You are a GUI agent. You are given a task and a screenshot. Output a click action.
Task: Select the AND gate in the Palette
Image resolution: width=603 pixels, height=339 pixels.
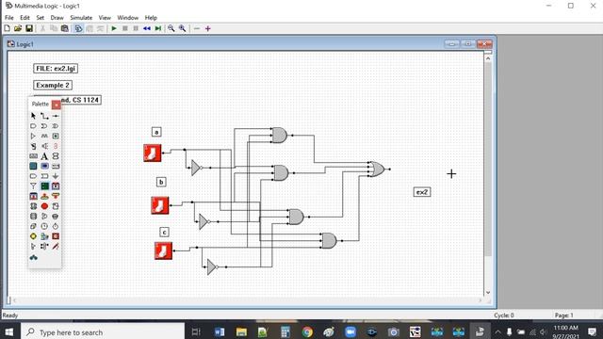pyautogui.click(x=34, y=125)
